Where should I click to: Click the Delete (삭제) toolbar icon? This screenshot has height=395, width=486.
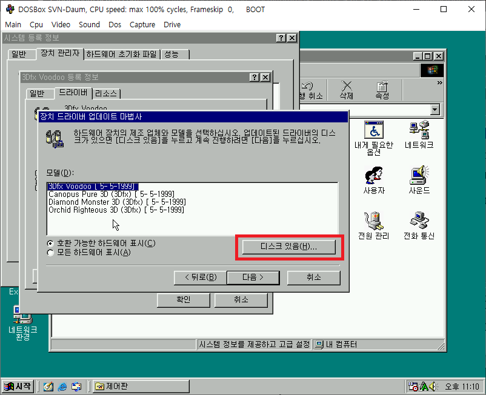tap(346, 90)
